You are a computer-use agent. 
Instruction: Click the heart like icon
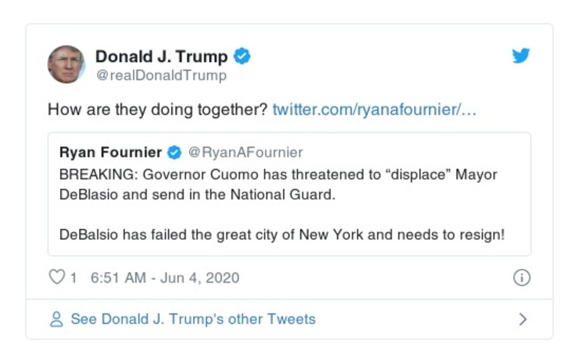[x=57, y=278]
